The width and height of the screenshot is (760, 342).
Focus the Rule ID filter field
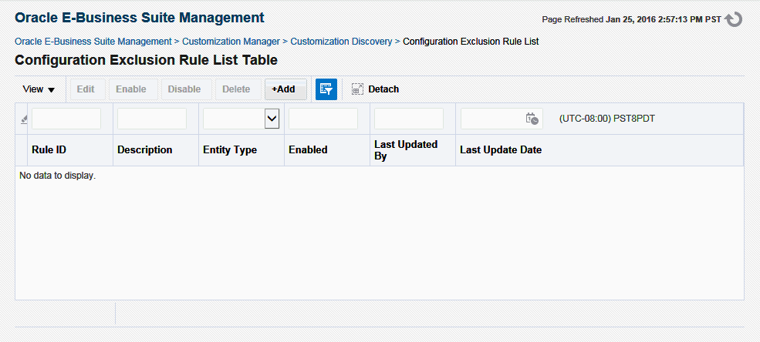click(66, 119)
